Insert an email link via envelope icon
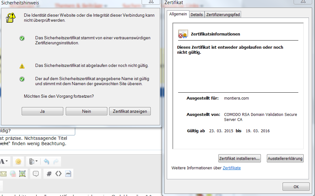Screen dimensions: 315x196 point(3,174)
